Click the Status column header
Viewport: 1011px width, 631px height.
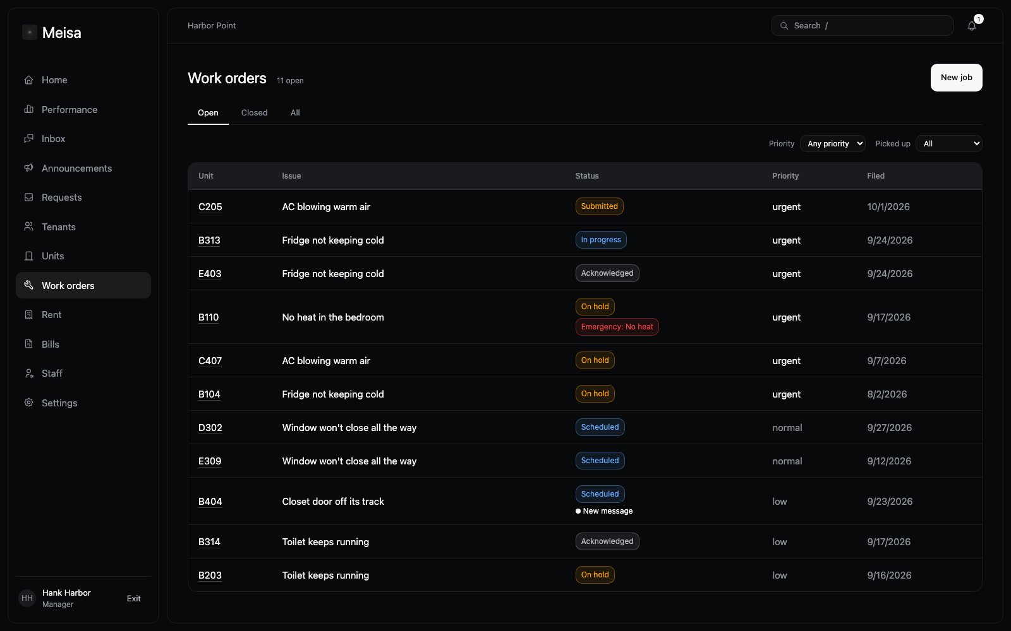point(587,176)
